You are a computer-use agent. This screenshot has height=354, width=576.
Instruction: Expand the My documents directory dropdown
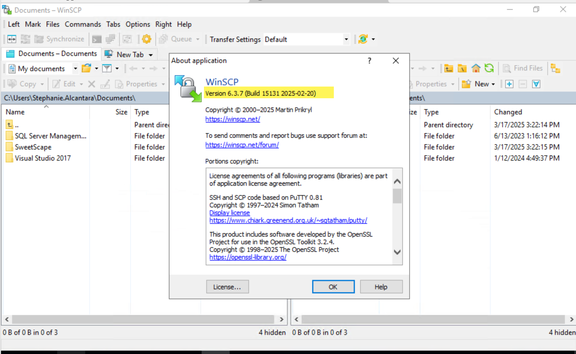(75, 69)
